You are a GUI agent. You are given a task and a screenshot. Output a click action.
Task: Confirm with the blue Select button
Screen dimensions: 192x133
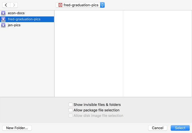(x=180, y=128)
